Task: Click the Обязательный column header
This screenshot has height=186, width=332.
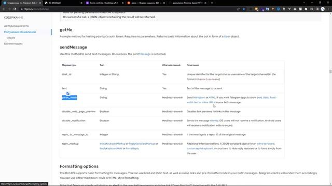Action: 171,65
